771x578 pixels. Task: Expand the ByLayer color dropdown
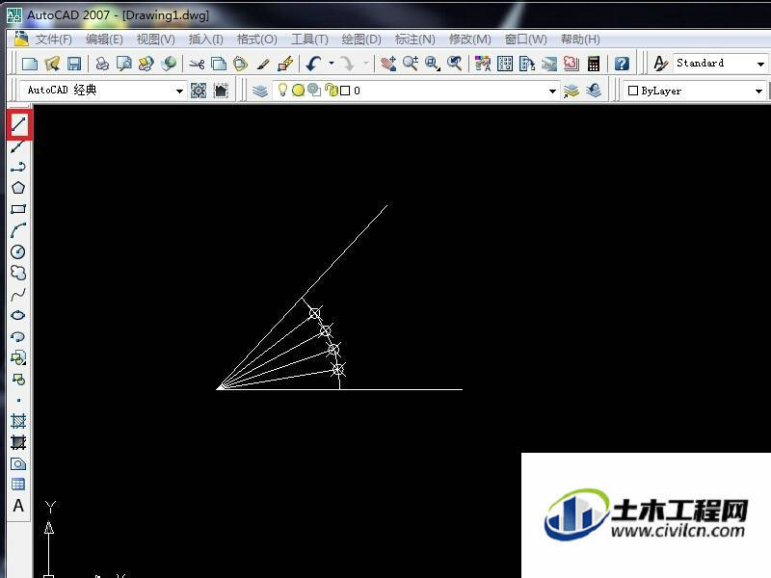click(758, 92)
